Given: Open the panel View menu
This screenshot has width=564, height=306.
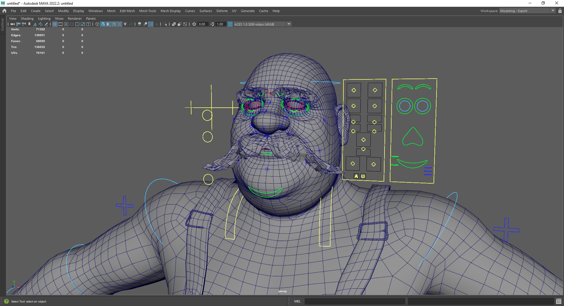Looking at the screenshot, I should 13,19.
